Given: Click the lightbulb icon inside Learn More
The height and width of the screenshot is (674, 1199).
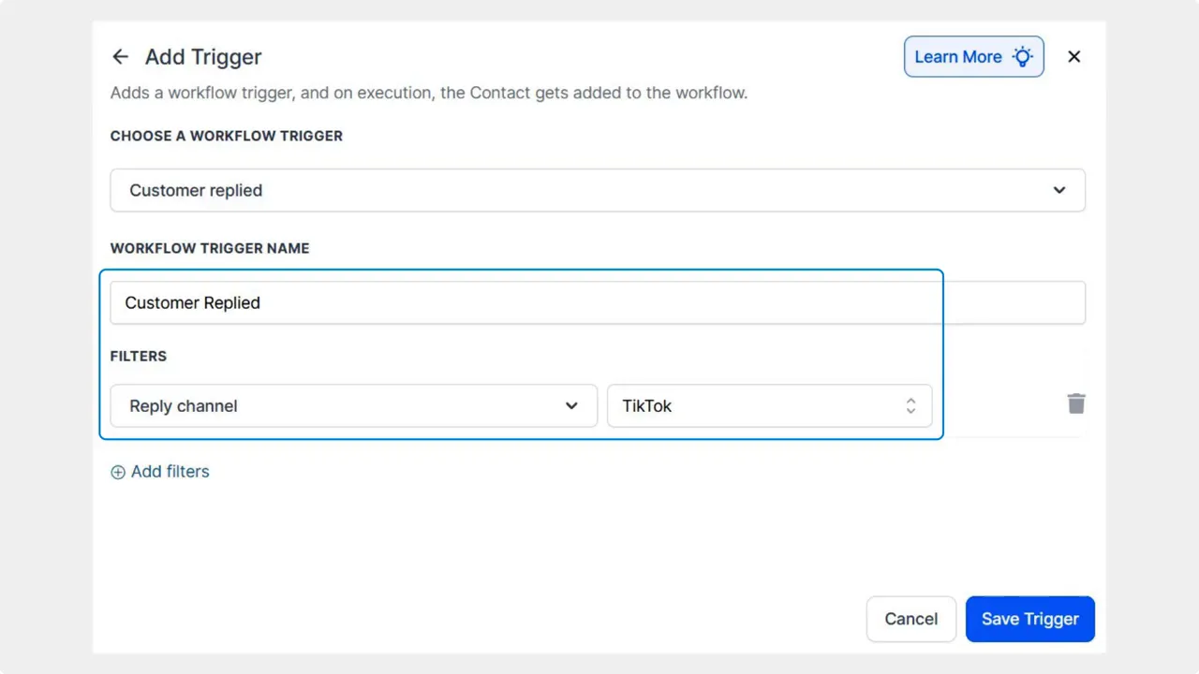Looking at the screenshot, I should point(1022,56).
